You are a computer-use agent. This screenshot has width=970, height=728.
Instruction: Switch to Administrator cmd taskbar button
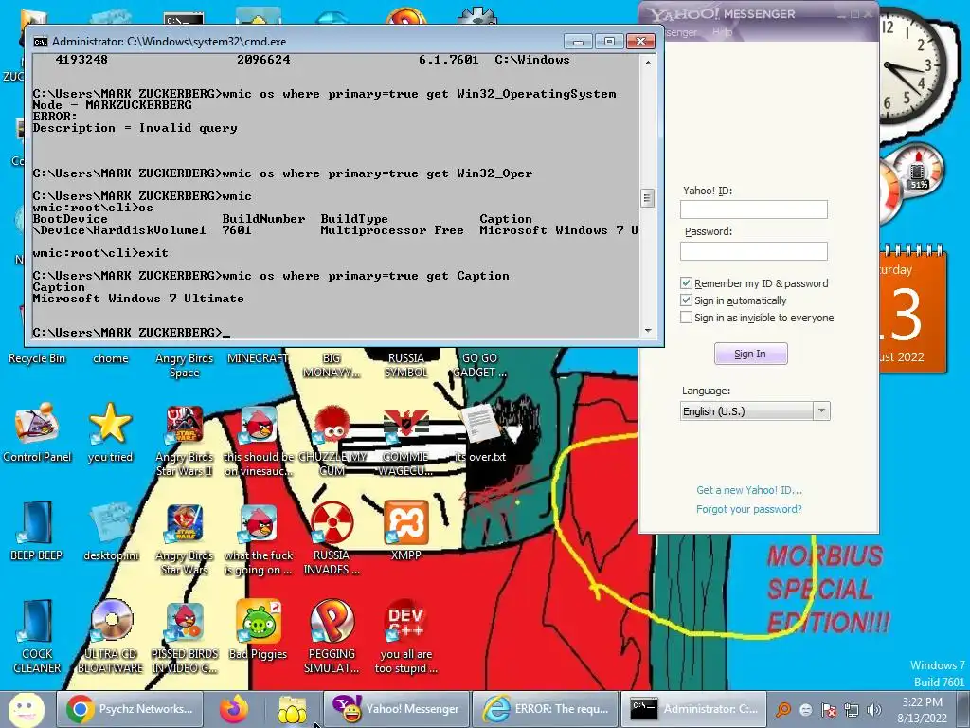click(694, 709)
